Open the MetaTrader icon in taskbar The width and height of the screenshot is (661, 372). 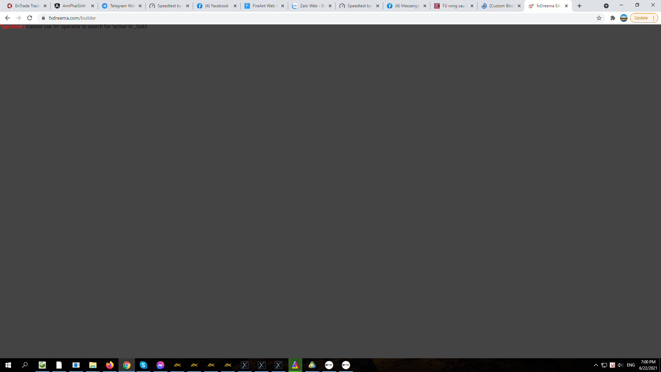(x=312, y=365)
